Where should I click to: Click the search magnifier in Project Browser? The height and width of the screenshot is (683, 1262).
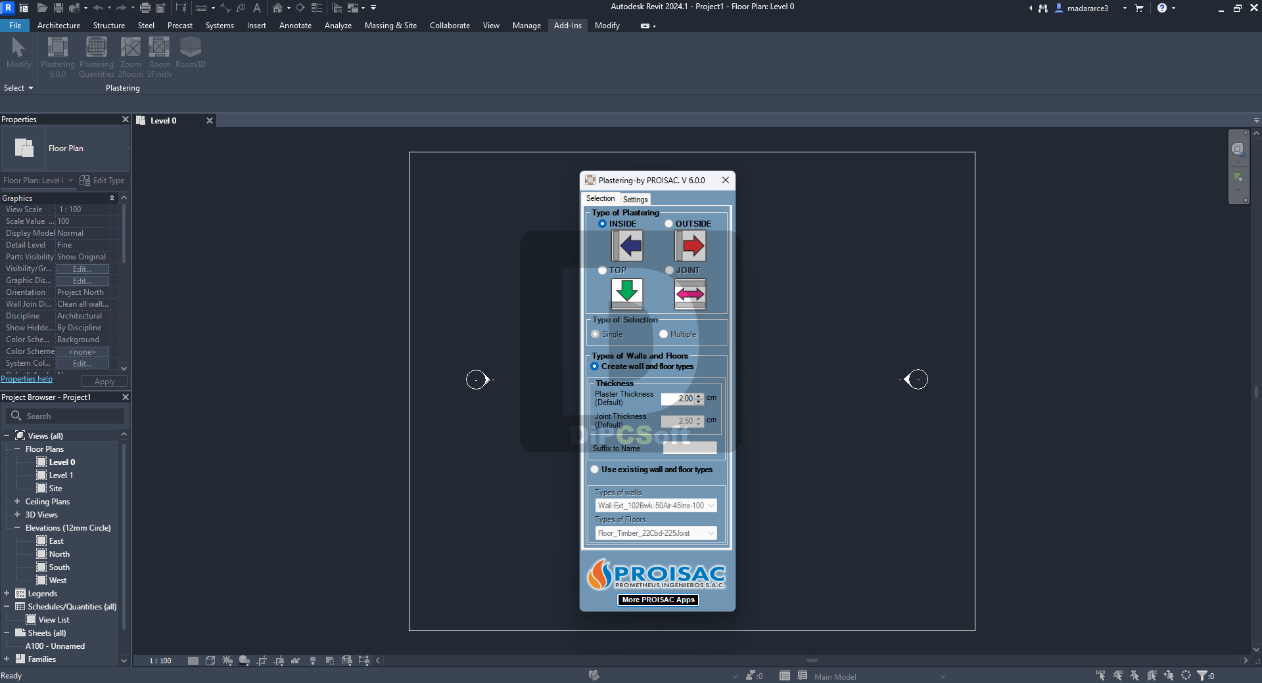[x=16, y=416]
